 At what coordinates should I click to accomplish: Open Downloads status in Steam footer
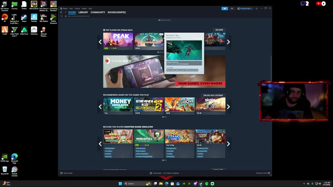(164, 173)
